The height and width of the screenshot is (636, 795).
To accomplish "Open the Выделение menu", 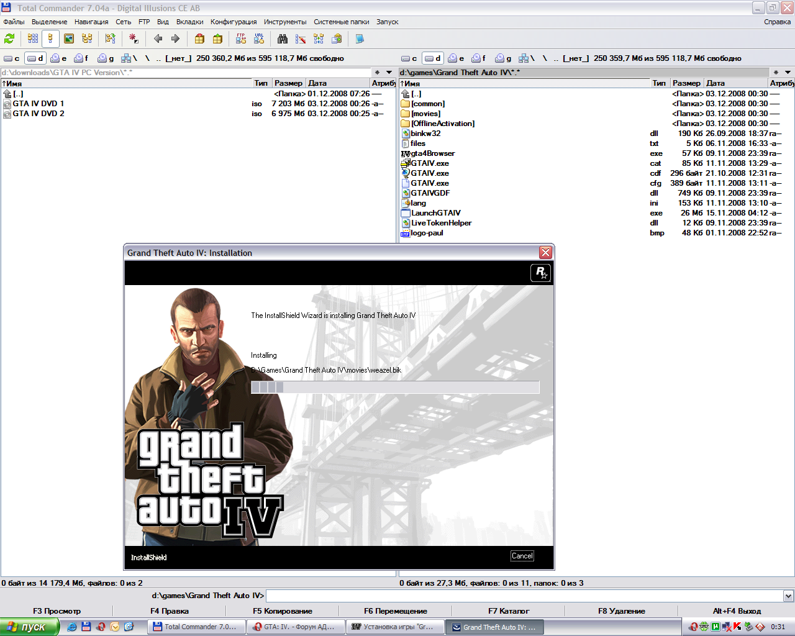I will click(x=49, y=22).
